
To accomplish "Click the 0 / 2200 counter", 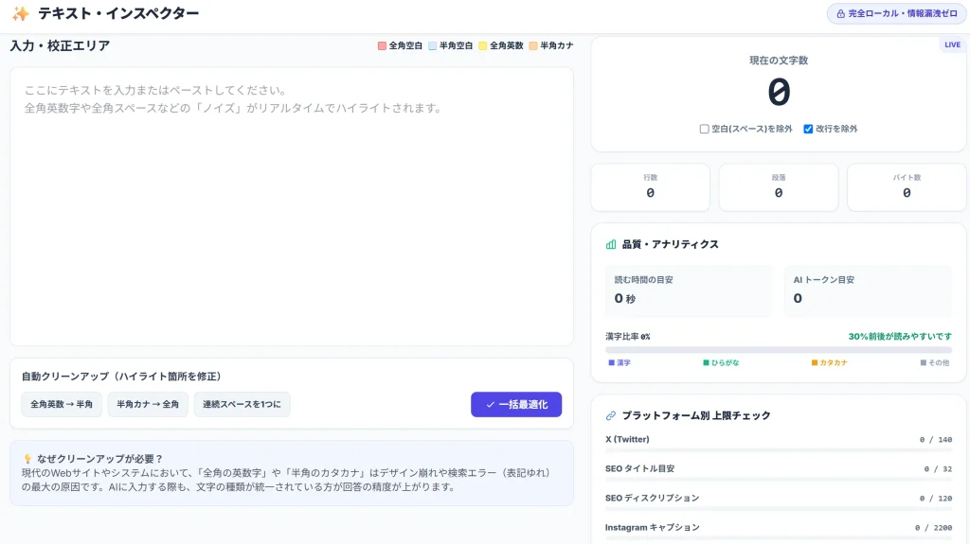I will (933, 527).
